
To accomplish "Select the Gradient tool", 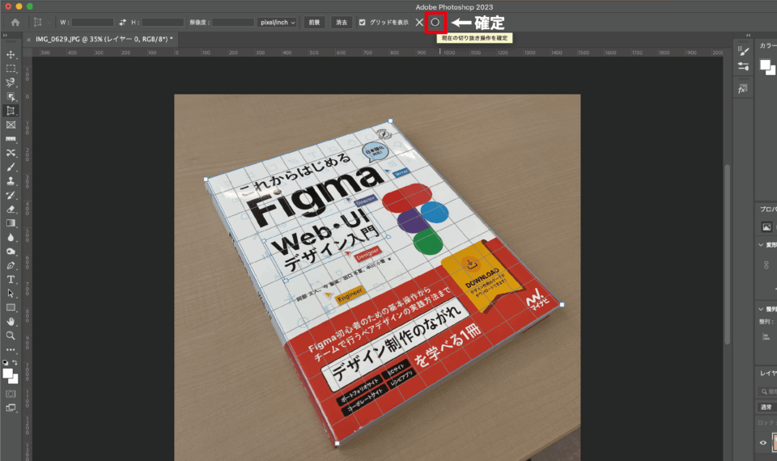I will coord(11,223).
